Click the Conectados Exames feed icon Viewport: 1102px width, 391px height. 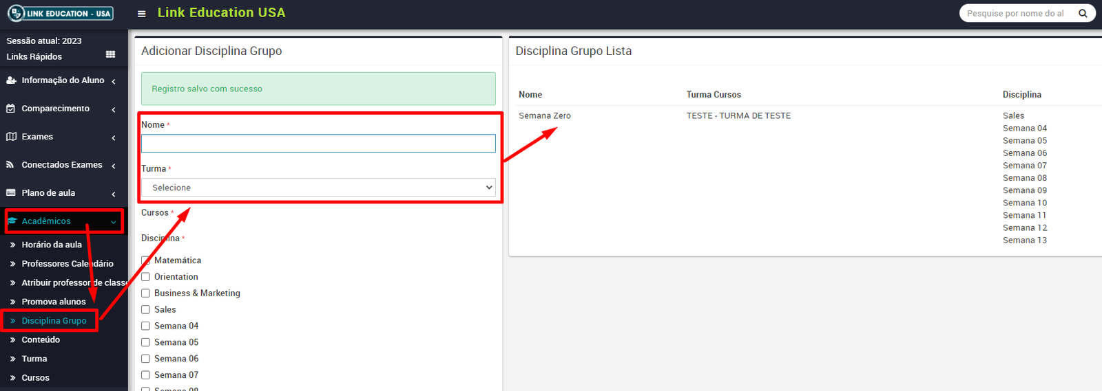[x=11, y=165]
